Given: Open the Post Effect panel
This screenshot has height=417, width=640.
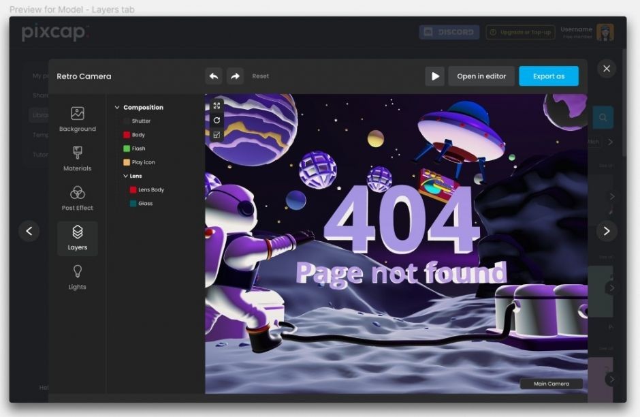Looking at the screenshot, I should 78,198.
